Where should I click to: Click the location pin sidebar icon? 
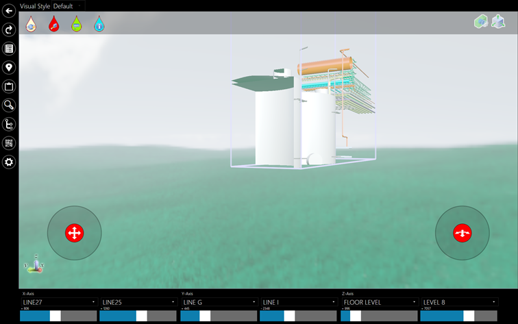[x=9, y=68]
